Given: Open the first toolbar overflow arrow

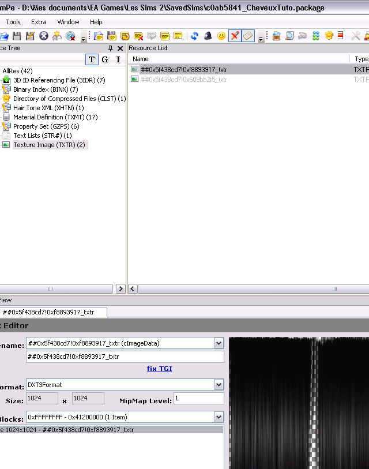Looking at the screenshot, I should coord(84,39).
